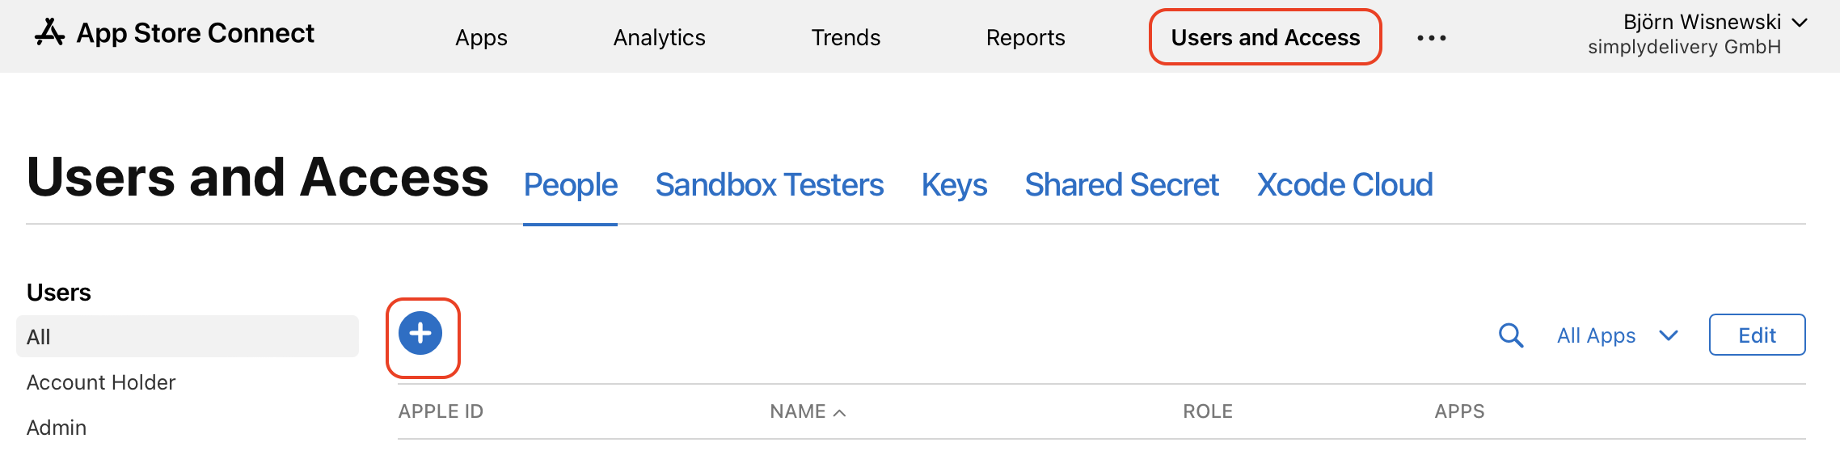Open Analytics in the top navigation

[x=659, y=38]
